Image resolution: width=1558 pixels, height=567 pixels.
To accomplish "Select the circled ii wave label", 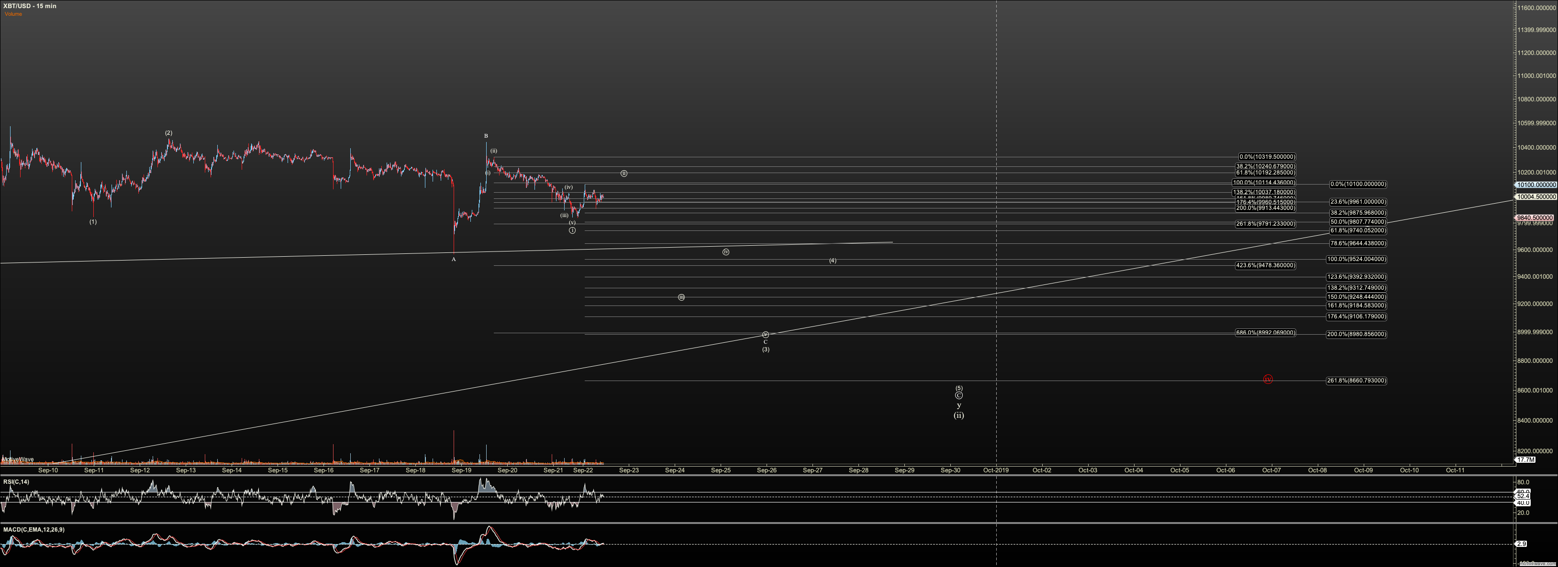I will point(623,174).
